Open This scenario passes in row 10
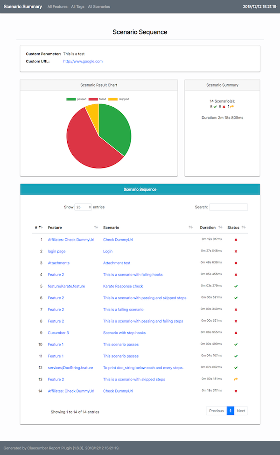 click(x=121, y=345)
